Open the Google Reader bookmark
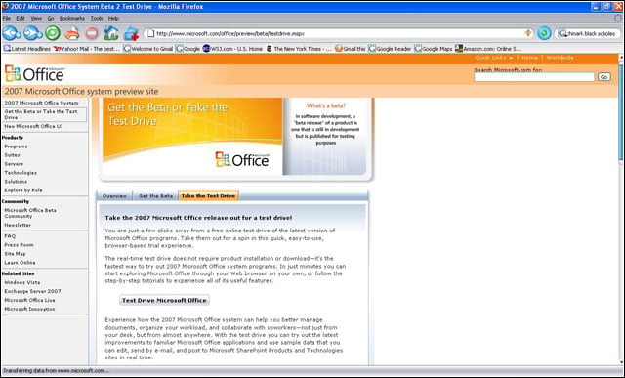 click(390, 49)
